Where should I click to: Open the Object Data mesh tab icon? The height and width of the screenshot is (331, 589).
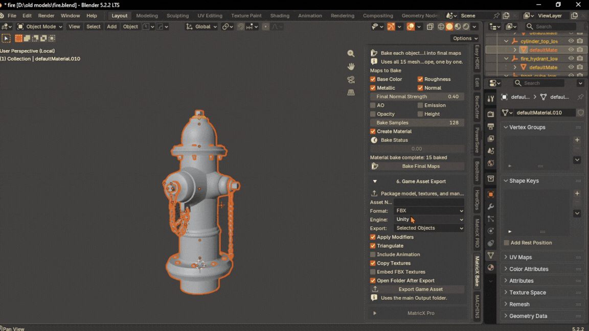(x=491, y=255)
